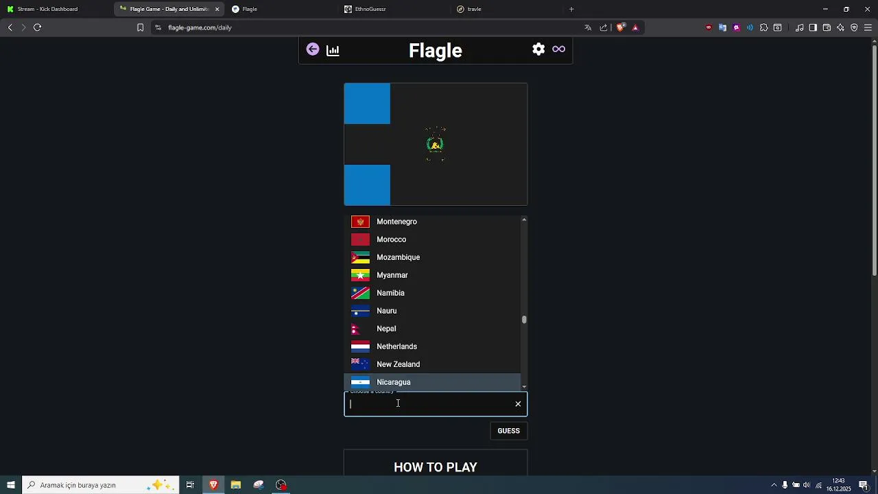Open the Brave VPN shield icon

point(854,27)
